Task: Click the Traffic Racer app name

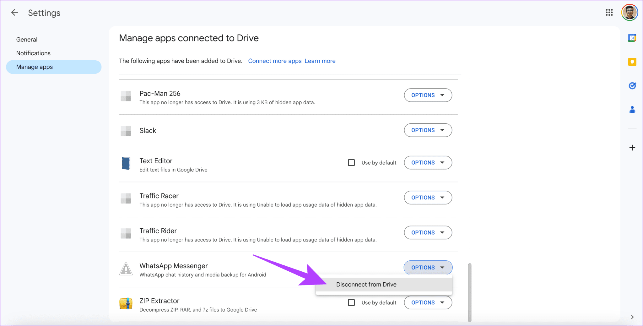Action: pyautogui.click(x=159, y=196)
